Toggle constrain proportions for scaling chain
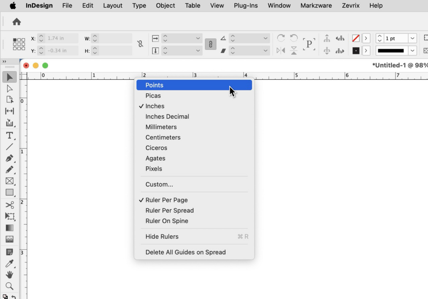Viewport: 428px width, 299px height. [x=210, y=44]
